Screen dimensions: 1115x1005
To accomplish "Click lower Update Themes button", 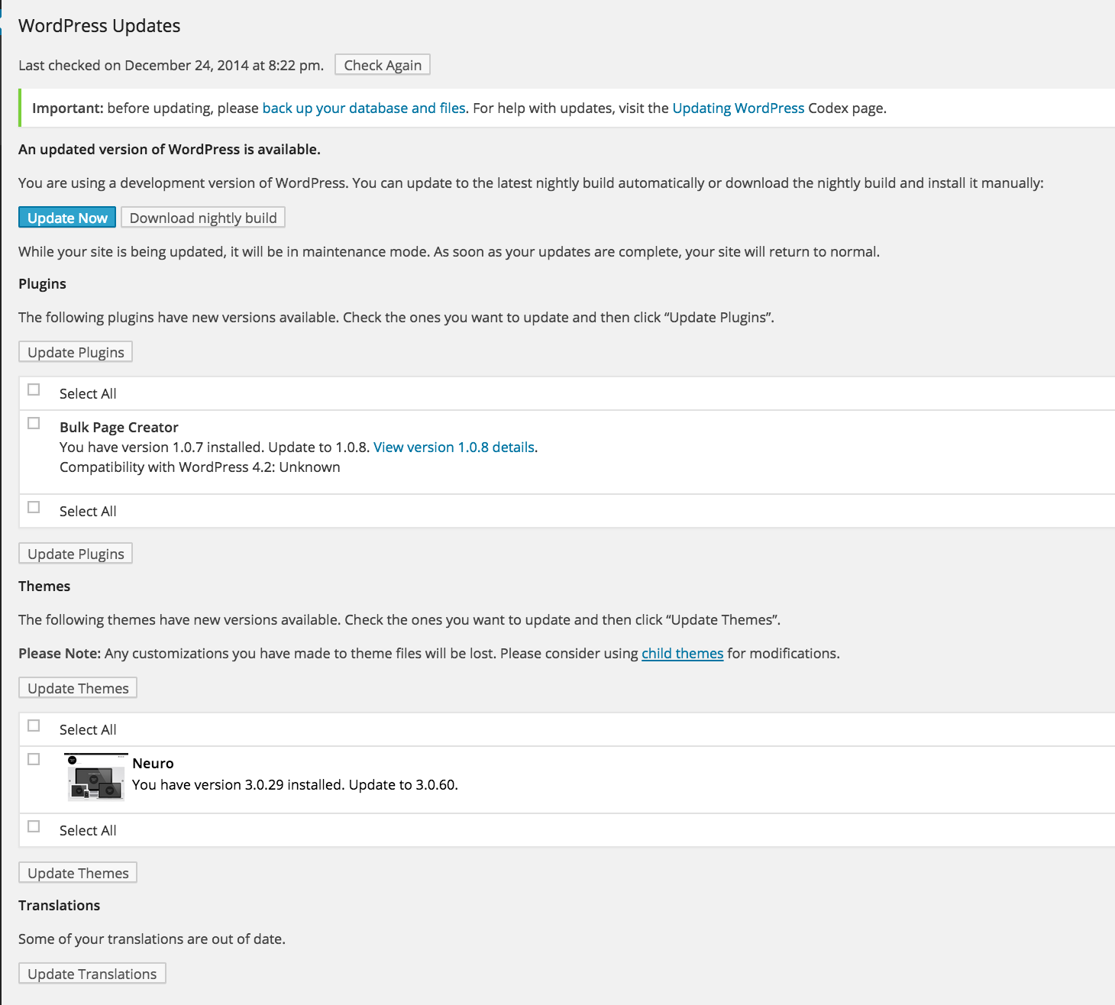I will point(78,873).
